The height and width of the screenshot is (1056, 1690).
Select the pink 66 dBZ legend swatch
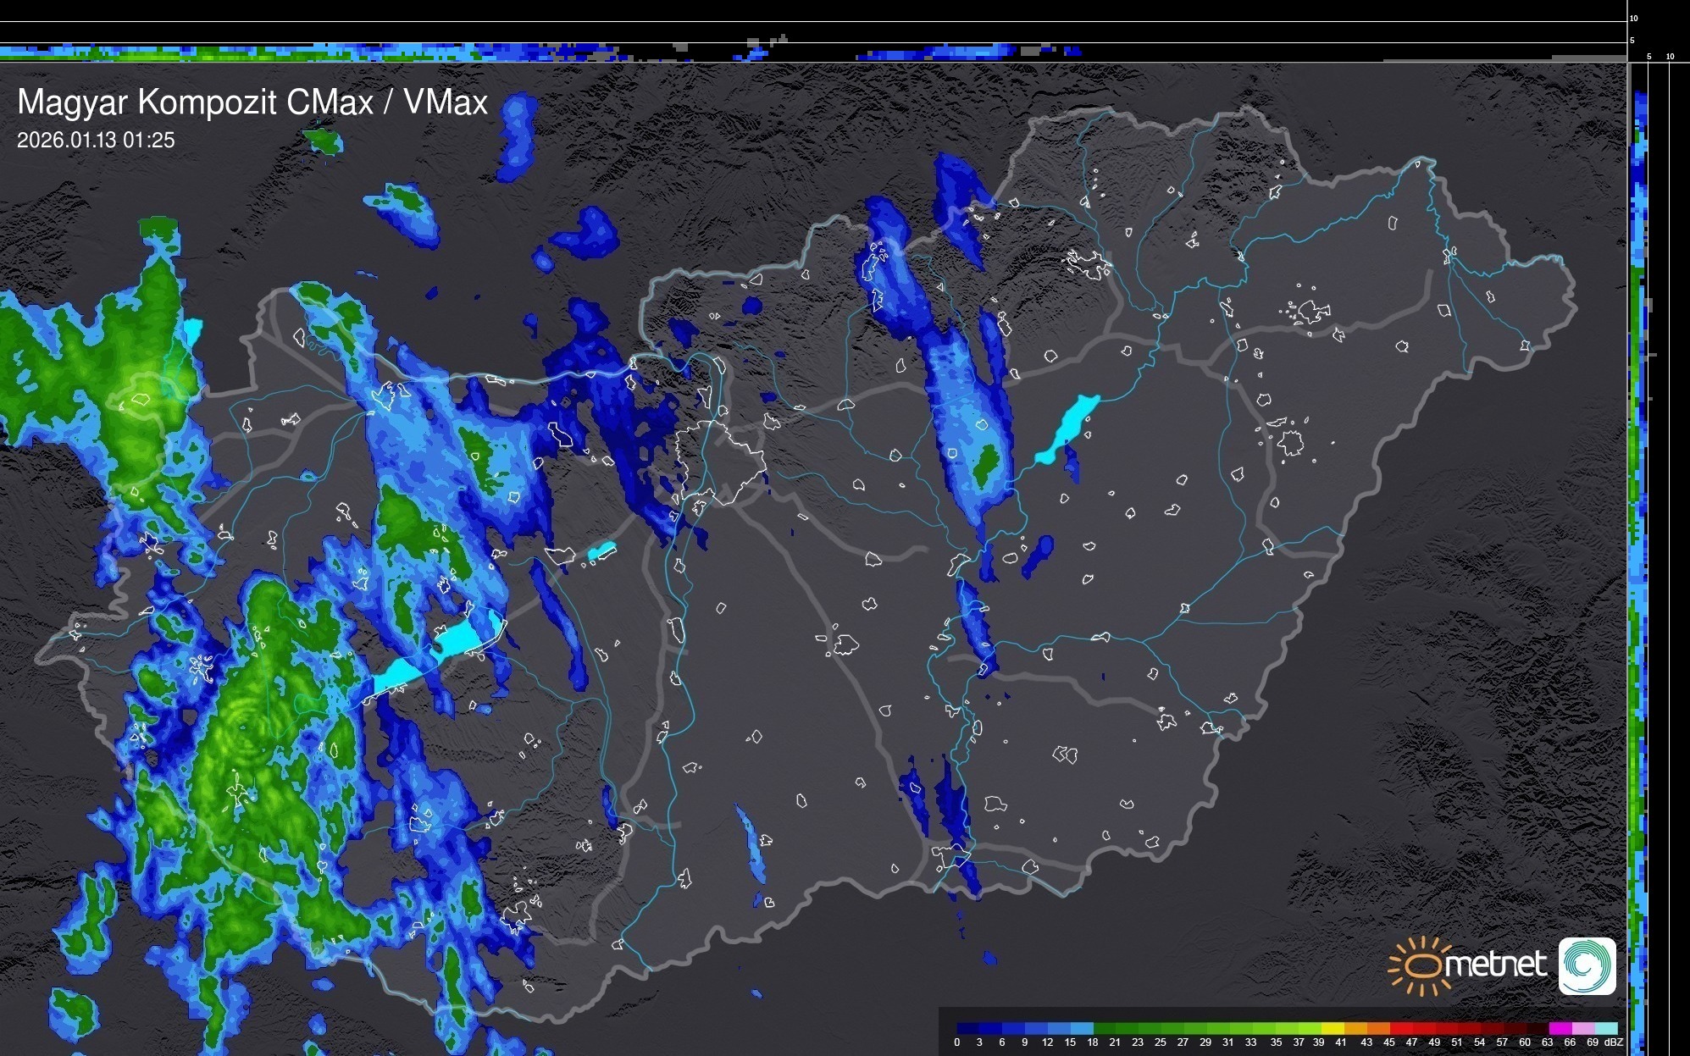(x=1582, y=1029)
